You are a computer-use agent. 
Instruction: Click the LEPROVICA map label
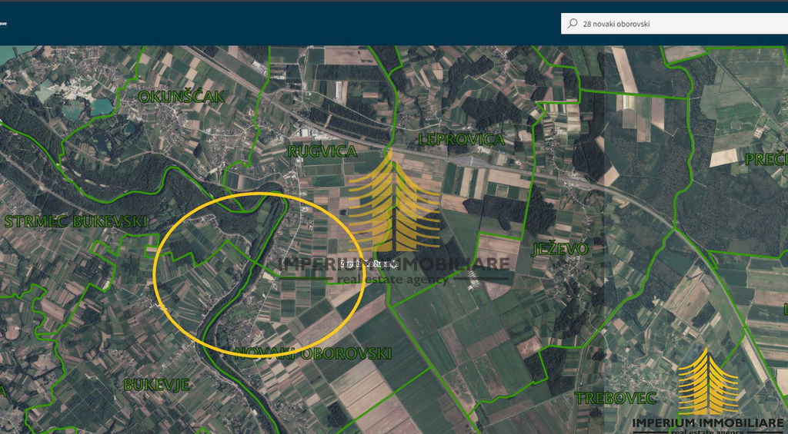pyautogui.click(x=460, y=140)
